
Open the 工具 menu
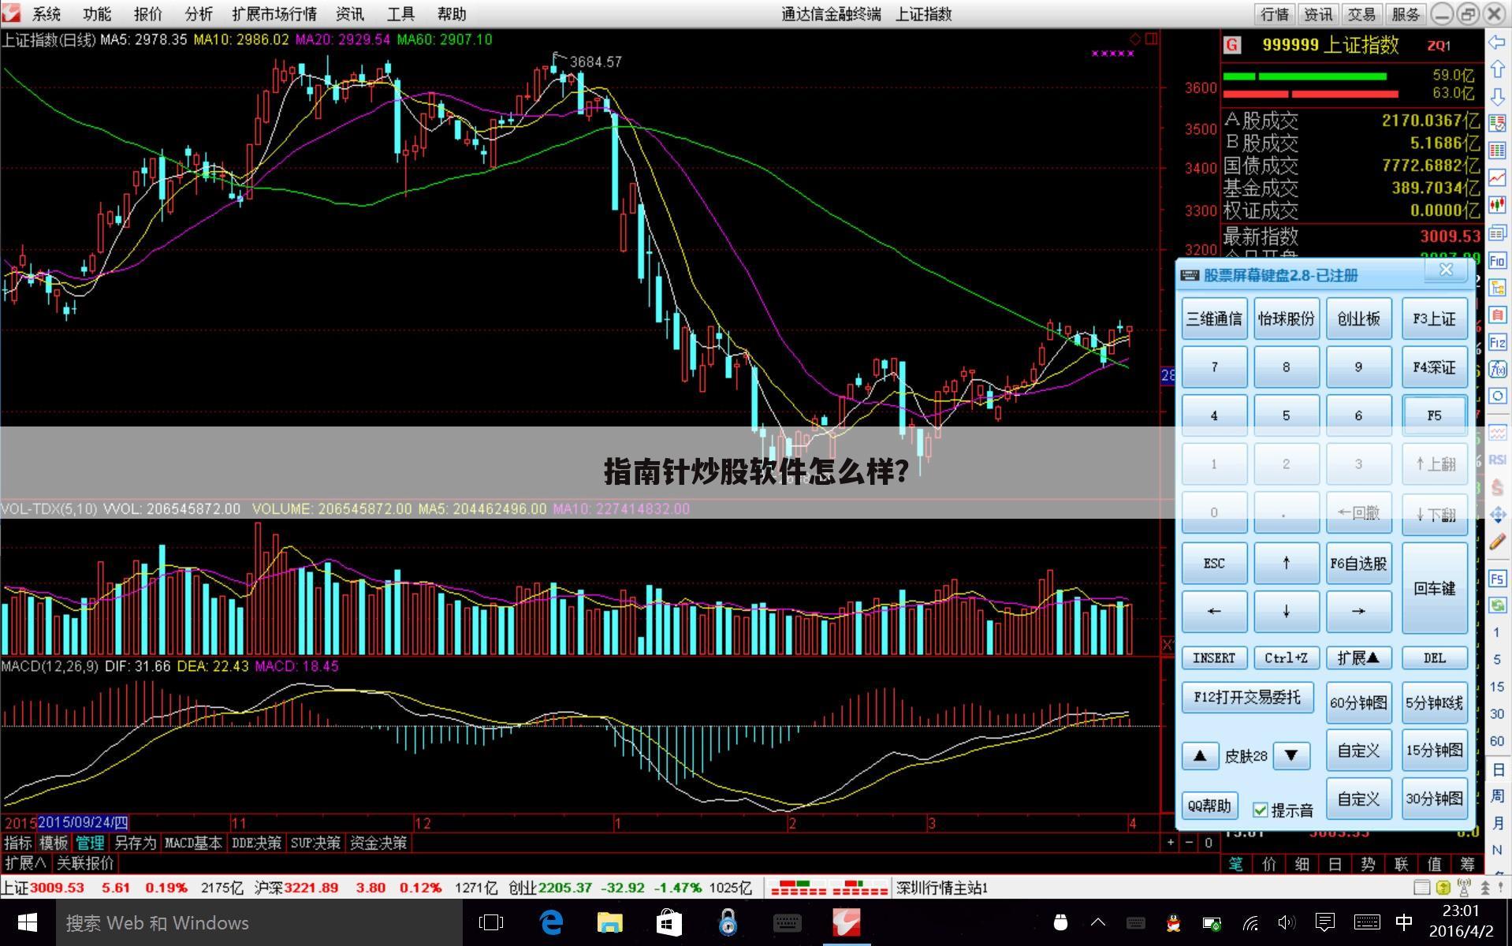pos(400,14)
